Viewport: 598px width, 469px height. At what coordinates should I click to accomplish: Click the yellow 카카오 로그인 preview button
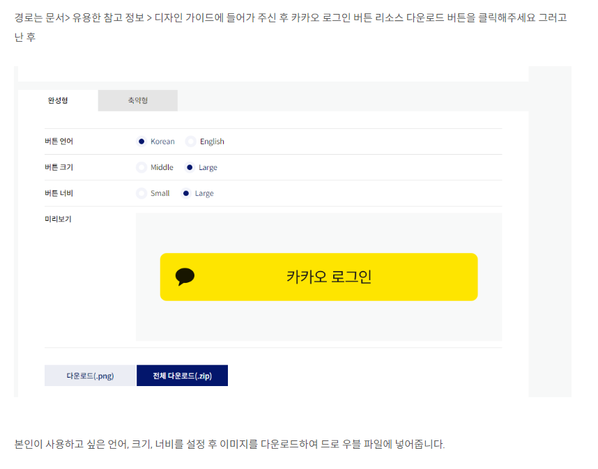(319, 277)
